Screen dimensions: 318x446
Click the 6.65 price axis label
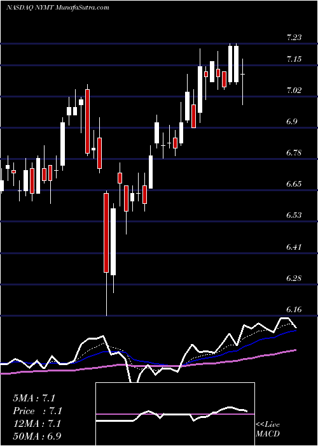pyautogui.click(x=294, y=184)
